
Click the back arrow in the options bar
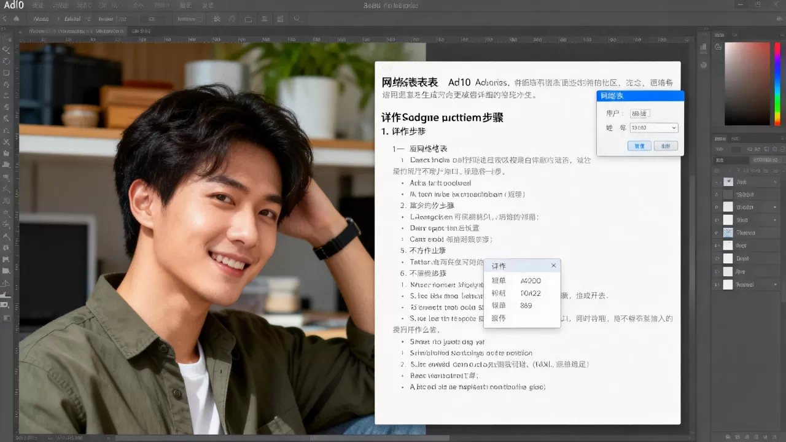(6, 19)
